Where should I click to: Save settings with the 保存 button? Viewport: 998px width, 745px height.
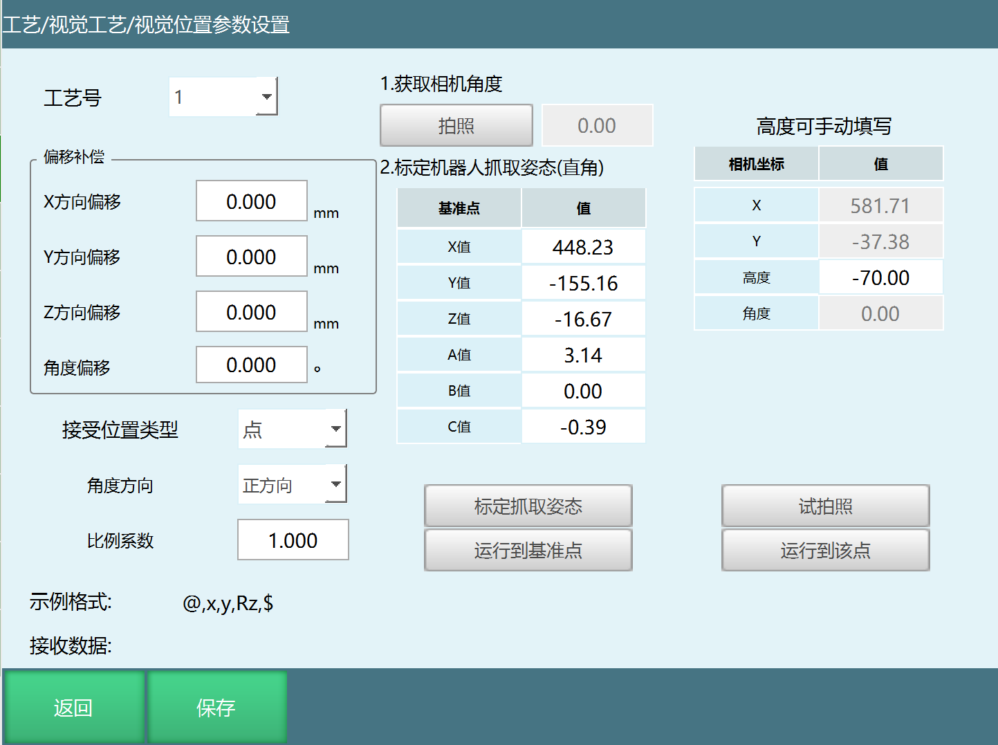pyautogui.click(x=216, y=707)
